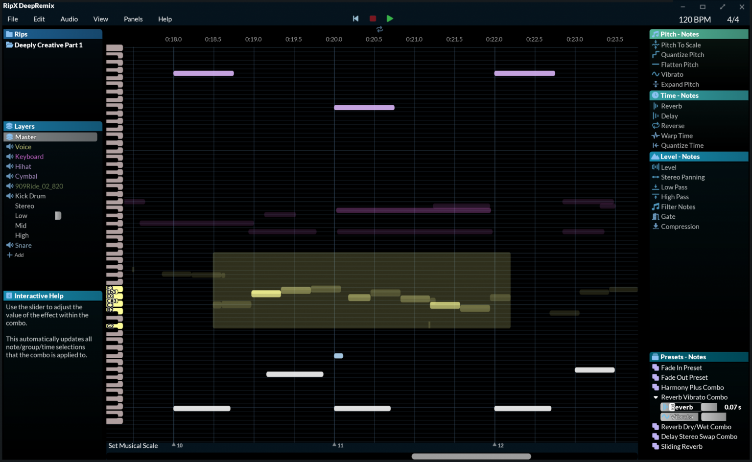Collapse the Reverb Vibrato Combo preset

(x=657, y=397)
